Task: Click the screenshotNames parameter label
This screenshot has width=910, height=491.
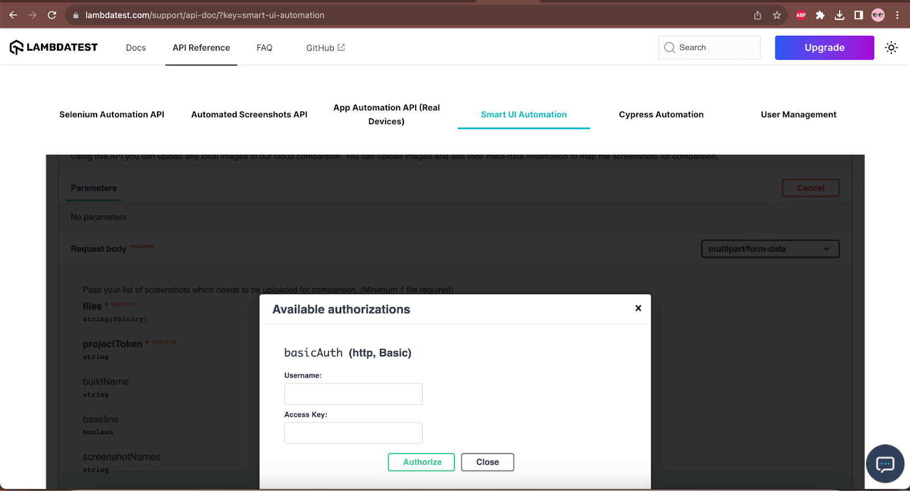Action: (122, 457)
